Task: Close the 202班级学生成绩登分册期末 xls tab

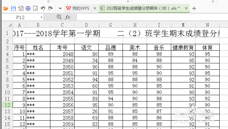Action: (x=186, y=8)
